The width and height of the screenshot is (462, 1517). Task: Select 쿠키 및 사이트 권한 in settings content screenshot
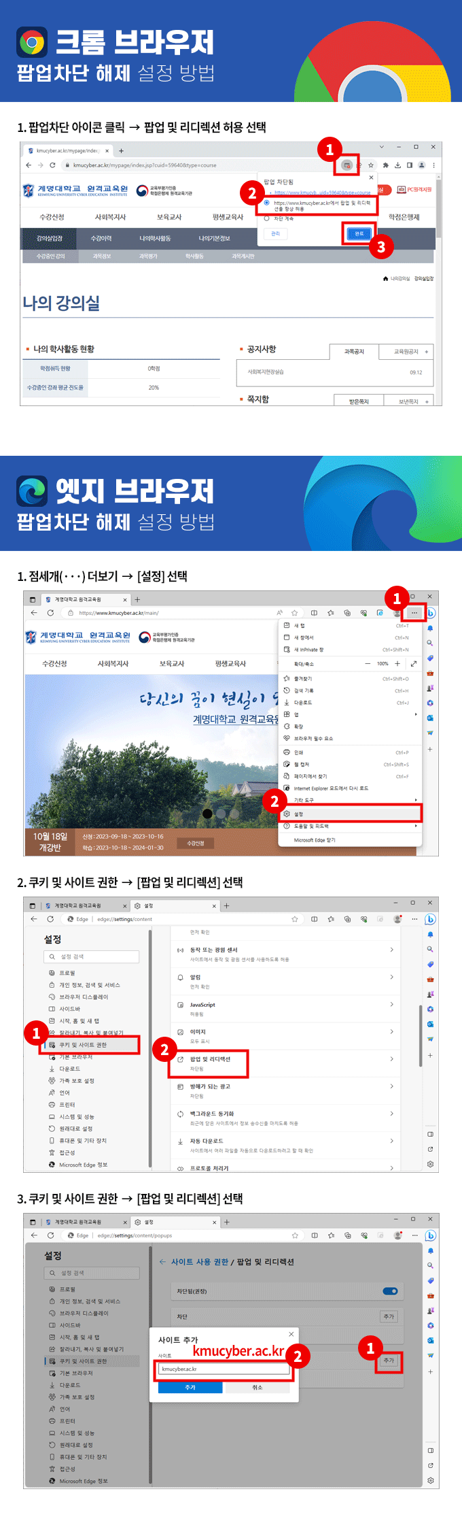91,1045
